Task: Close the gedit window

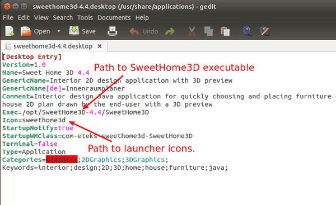Action: coord(7,6)
